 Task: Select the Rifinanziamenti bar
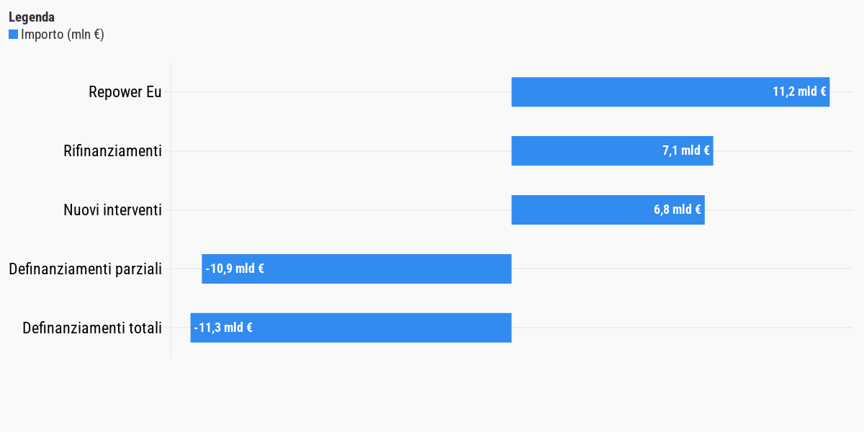[612, 151]
